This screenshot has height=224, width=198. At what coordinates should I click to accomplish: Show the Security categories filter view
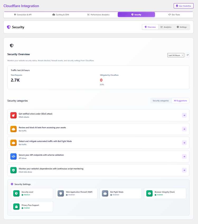(161, 101)
